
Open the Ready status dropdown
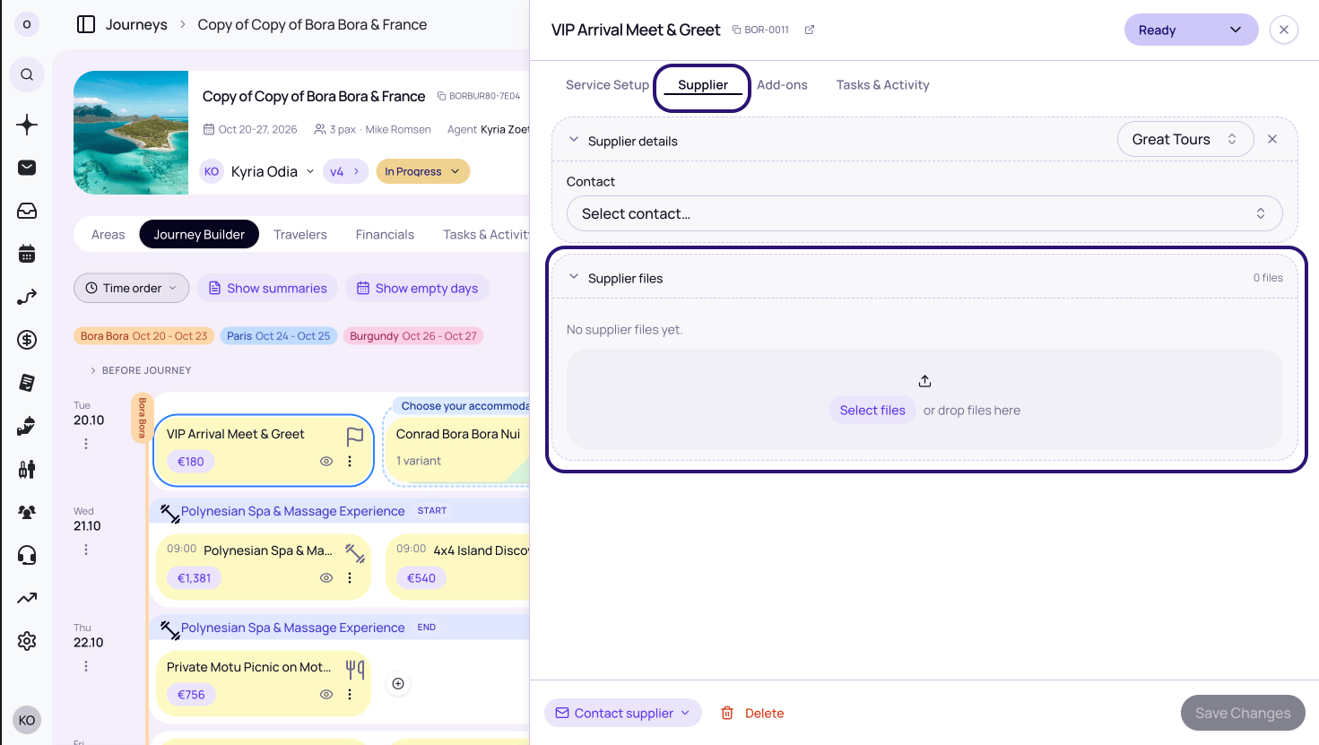coord(1191,30)
